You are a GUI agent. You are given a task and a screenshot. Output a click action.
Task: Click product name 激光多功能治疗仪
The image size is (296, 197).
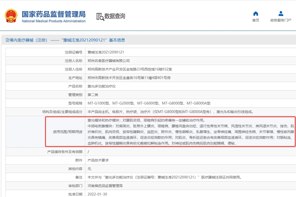click(x=101, y=86)
